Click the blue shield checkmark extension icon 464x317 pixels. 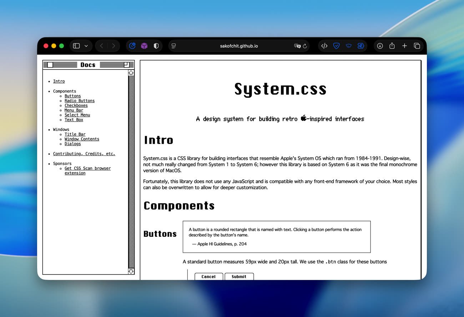[x=336, y=46]
